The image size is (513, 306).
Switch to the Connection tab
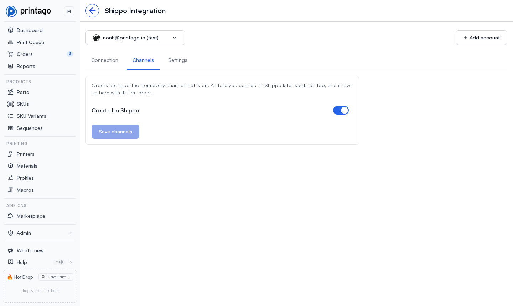click(x=105, y=60)
